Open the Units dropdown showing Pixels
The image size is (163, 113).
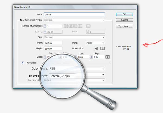(95, 43)
